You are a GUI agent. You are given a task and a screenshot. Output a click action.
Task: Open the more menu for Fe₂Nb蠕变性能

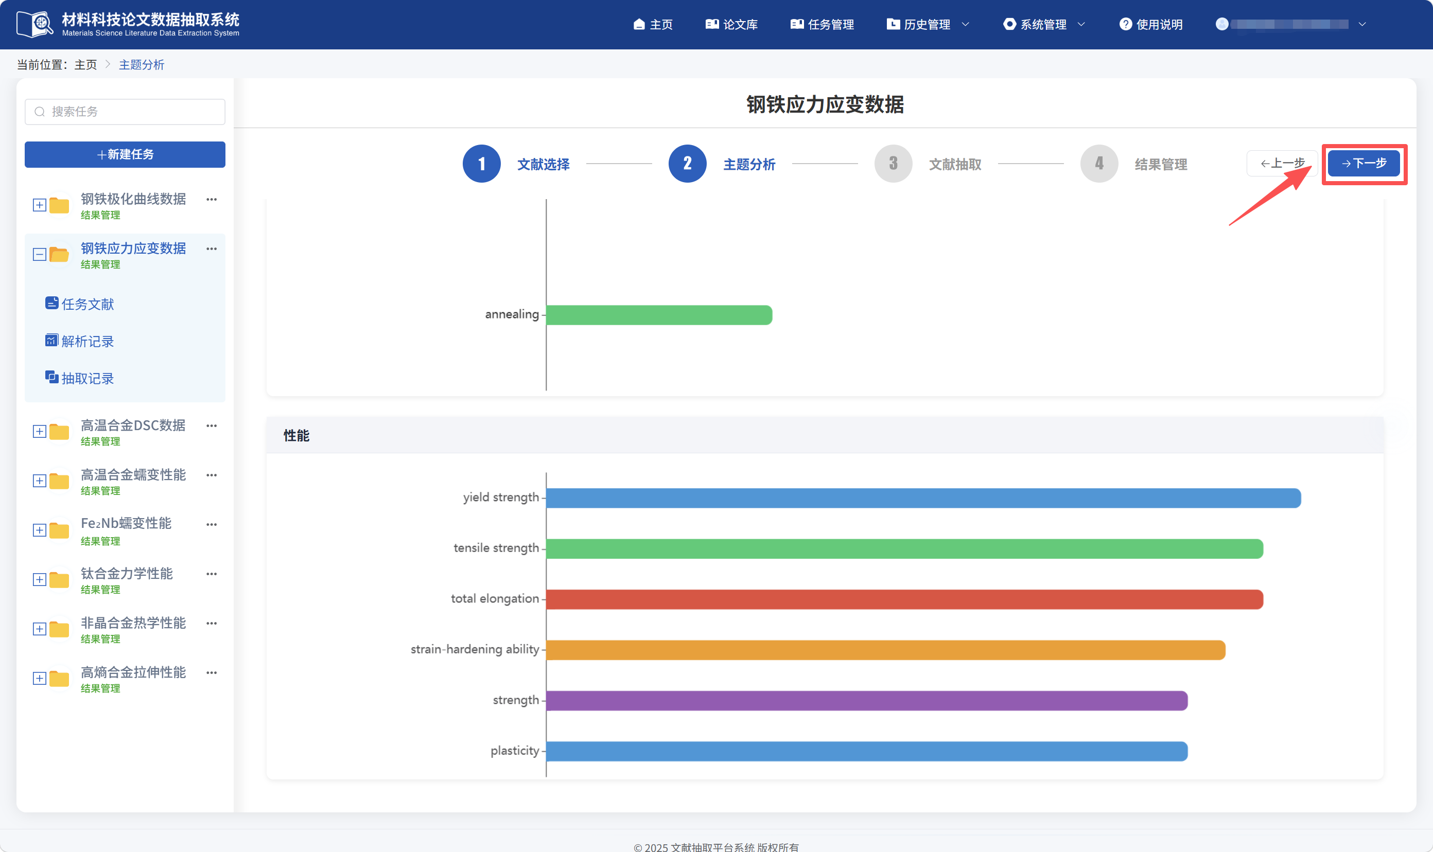tap(212, 524)
